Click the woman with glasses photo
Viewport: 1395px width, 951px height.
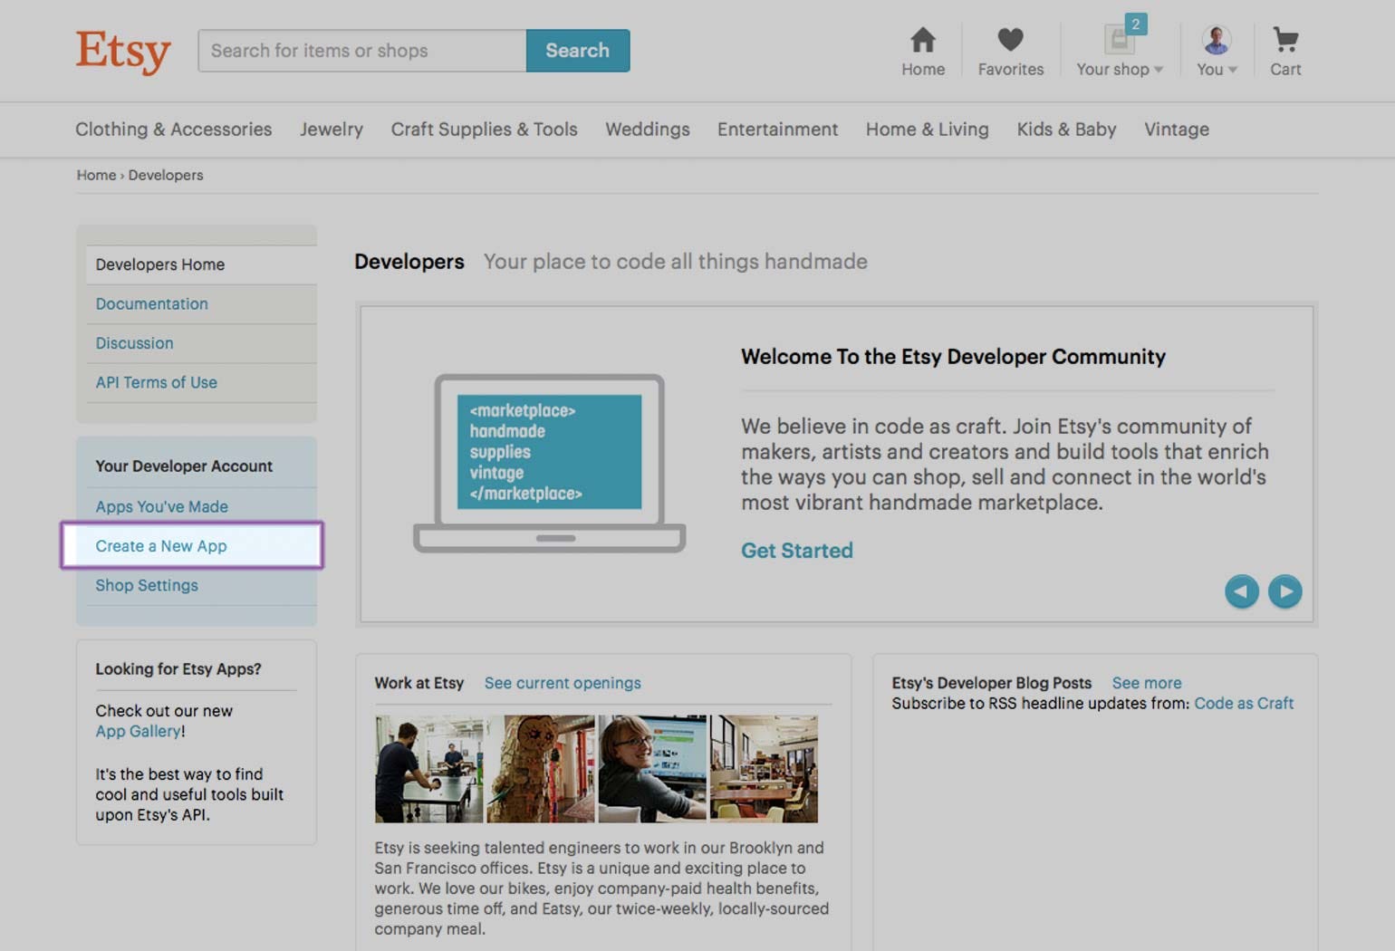tap(652, 769)
